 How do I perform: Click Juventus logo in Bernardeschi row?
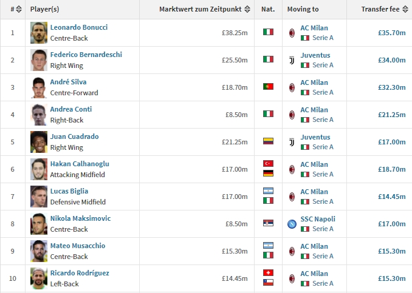292,60
